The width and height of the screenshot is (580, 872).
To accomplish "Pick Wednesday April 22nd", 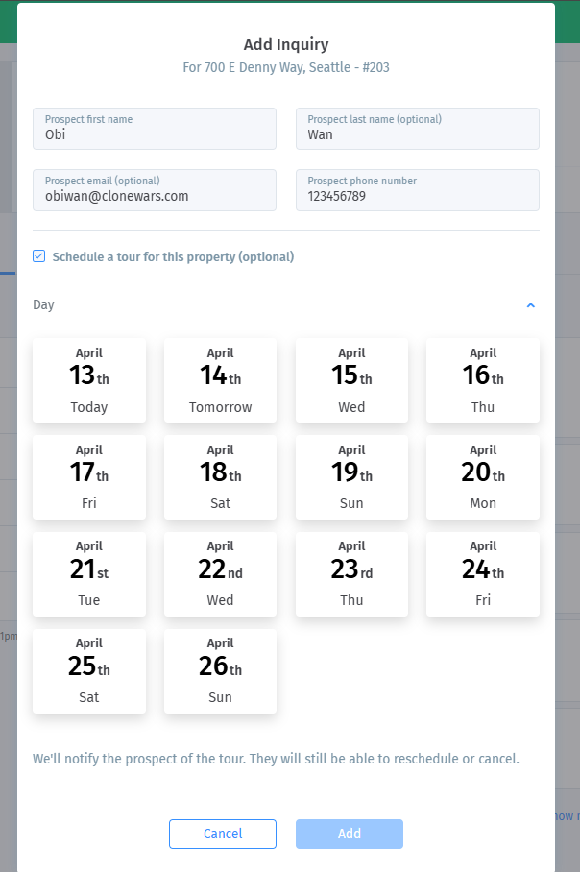I will pyautogui.click(x=221, y=574).
